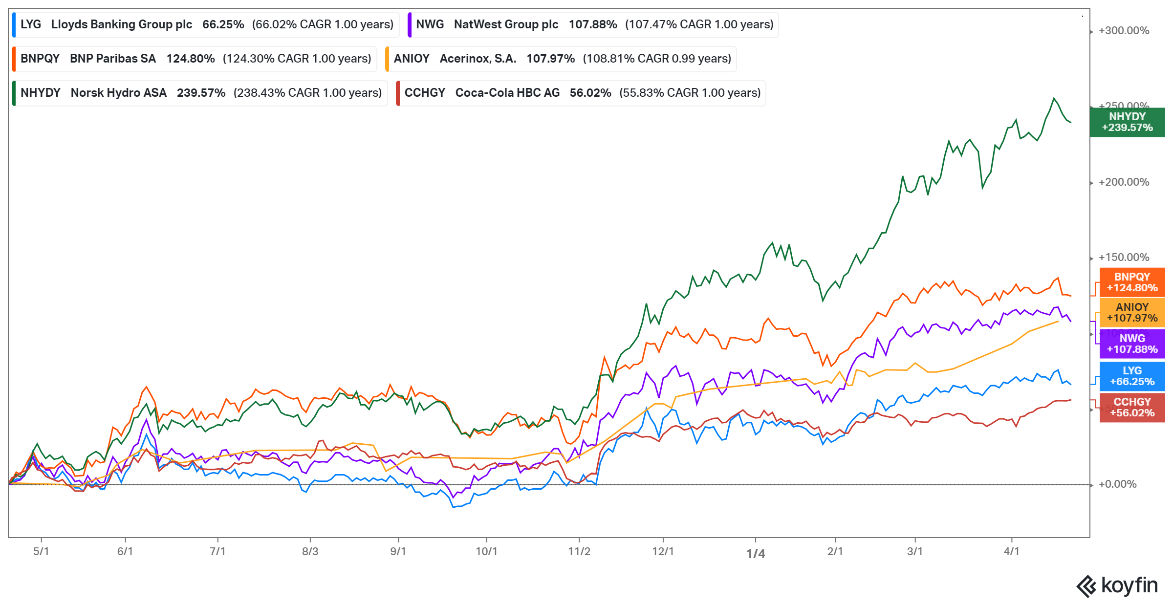Select the orange BNPQY +124.80% price tag

[x=1132, y=282]
